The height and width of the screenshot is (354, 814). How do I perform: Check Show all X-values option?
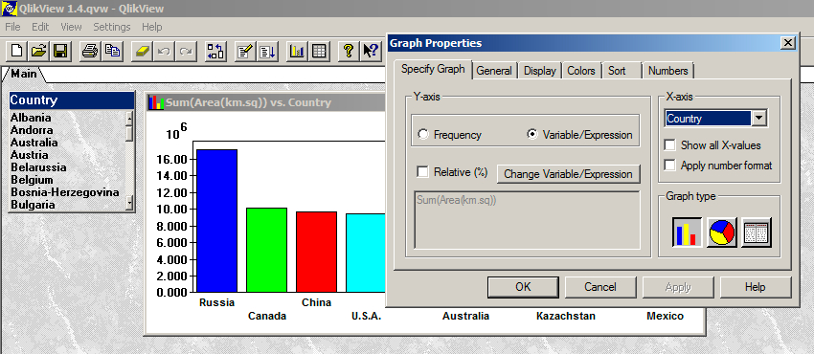[x=670, y=145]
